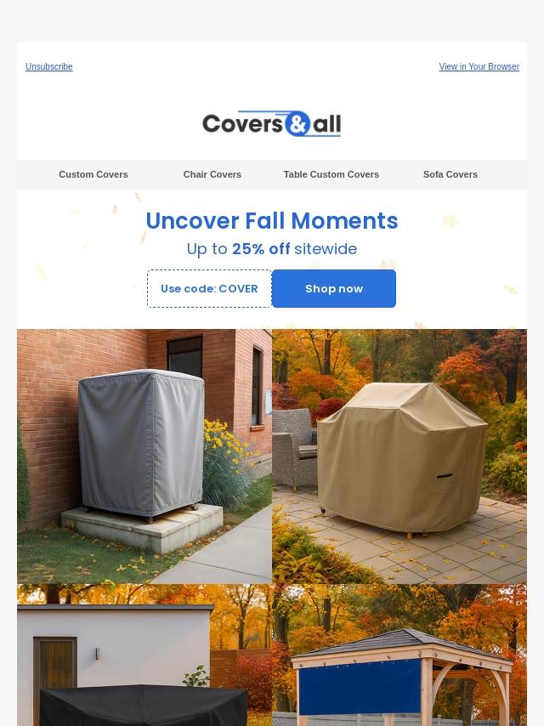Open View in Your Browser link
544x726 pixels.
tap(479, 66)
